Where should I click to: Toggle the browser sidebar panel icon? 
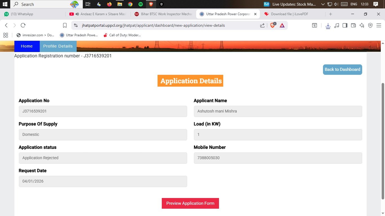tap(345, 25)
